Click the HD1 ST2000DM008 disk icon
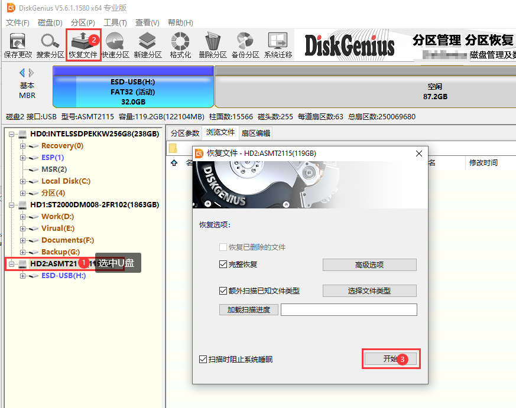Screen dimensions: 516x408 22,205
